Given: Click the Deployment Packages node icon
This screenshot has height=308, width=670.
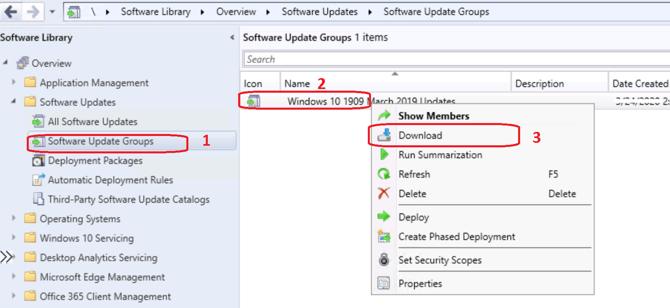Looking at the screenshot, I should click(38, 161).
